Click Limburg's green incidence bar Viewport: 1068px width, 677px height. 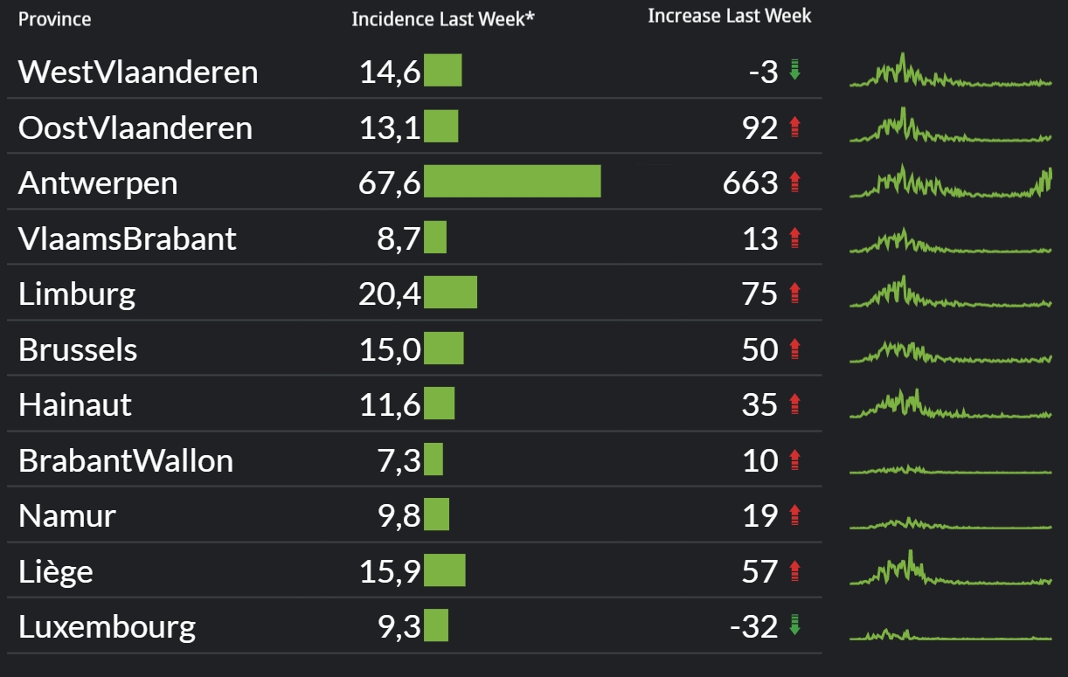click(450, 293)
